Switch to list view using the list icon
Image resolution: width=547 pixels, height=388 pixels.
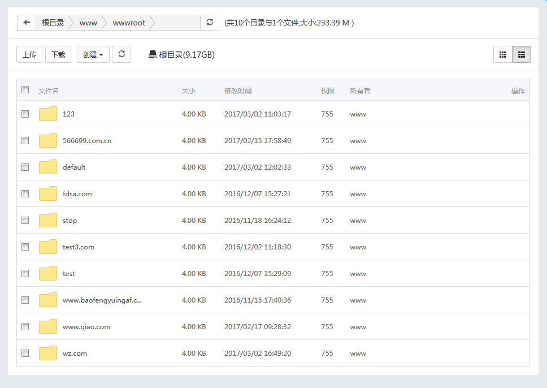pyautogui.click(x=520, y=54)
